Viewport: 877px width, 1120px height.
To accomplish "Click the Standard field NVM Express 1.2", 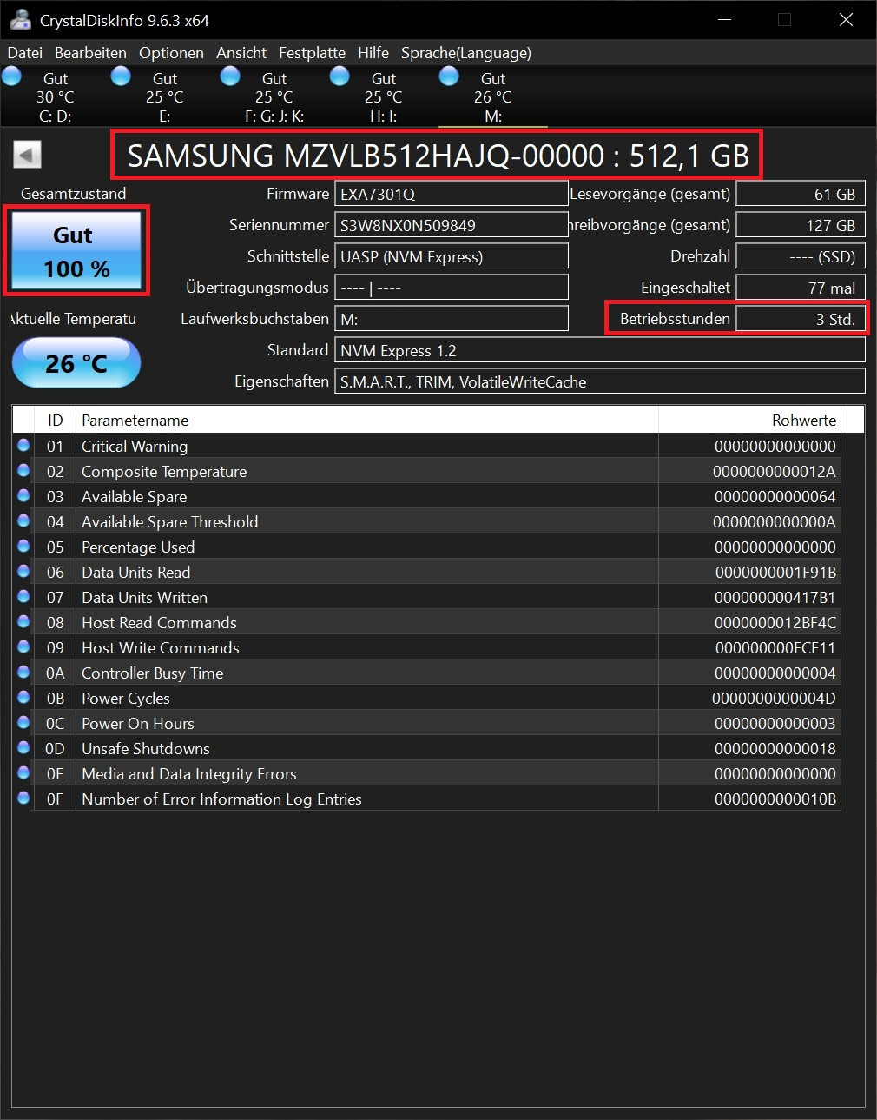I will [600, 350].
